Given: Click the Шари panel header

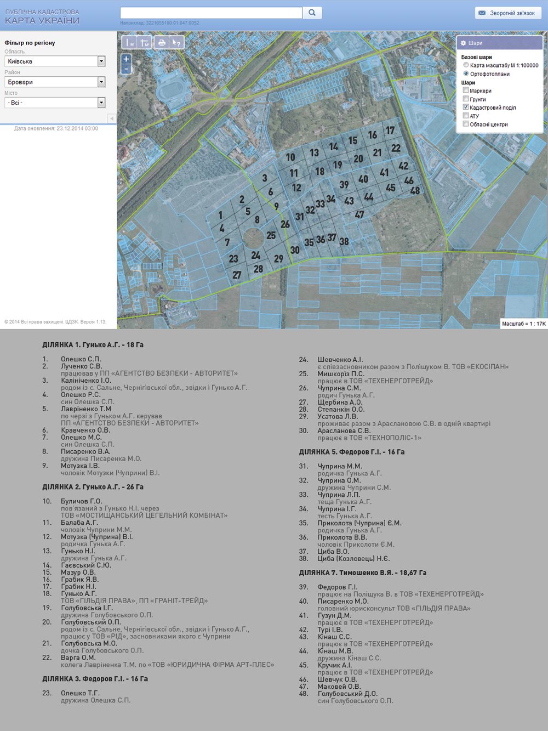Looking at the screenshot, I should 499,43.
